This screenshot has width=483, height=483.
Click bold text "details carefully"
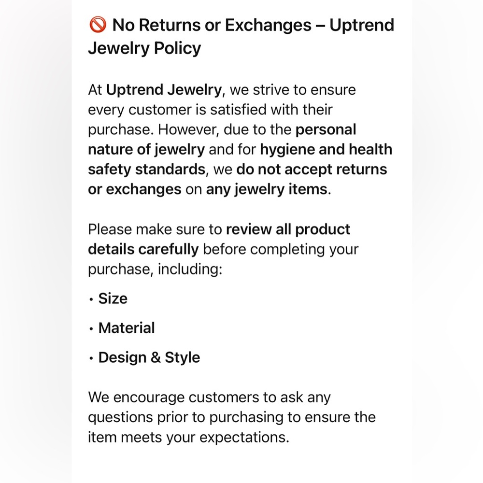pyautogui.click(x=143, y=249)
